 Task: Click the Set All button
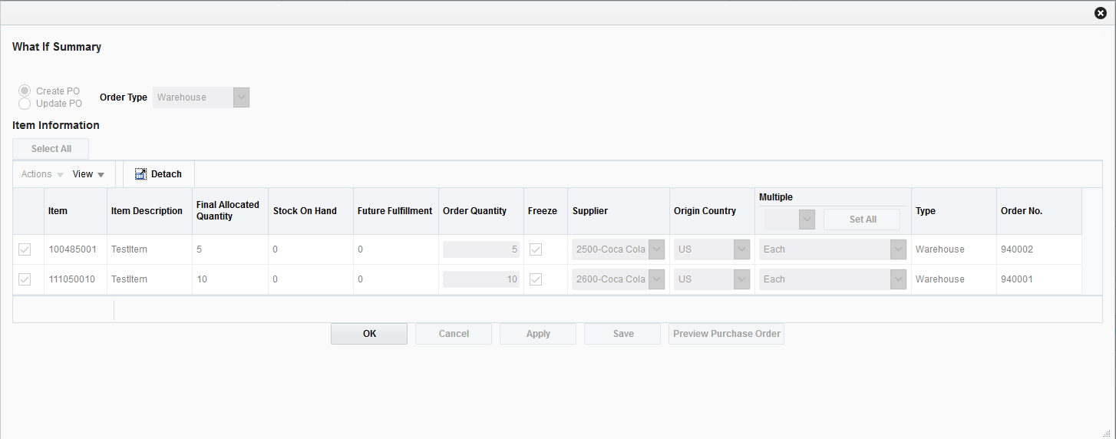[863, 219]
